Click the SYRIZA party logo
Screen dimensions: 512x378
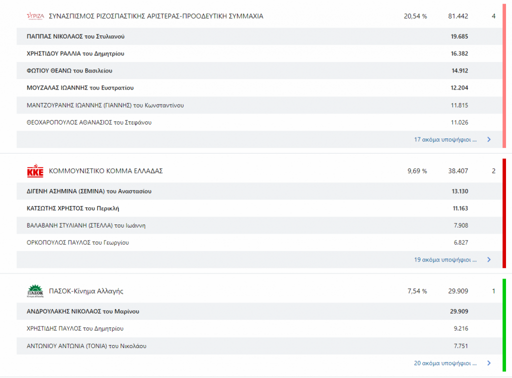tap(35, 16)
